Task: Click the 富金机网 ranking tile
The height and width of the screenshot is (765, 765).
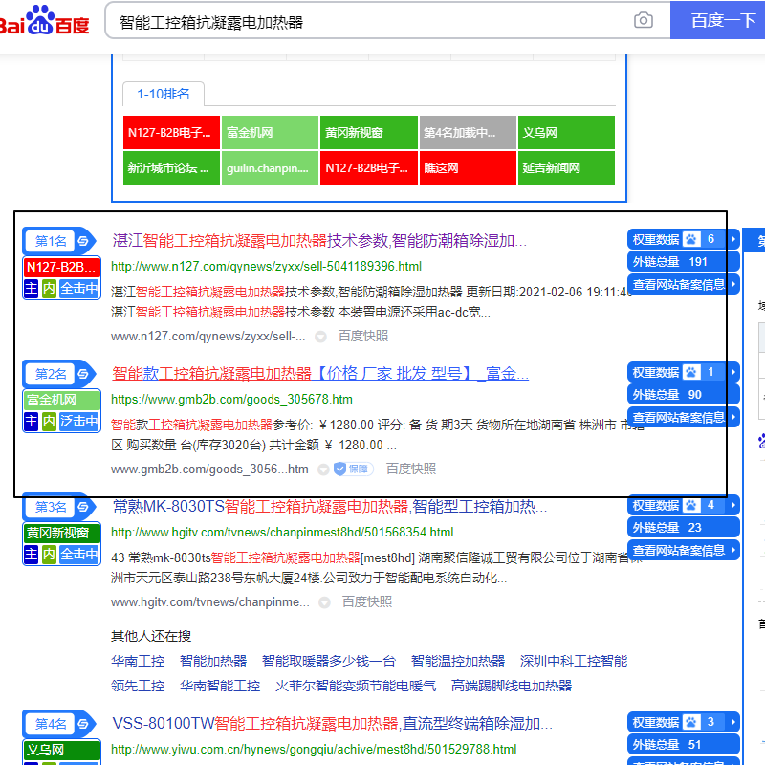Action: tap(270, 132)
